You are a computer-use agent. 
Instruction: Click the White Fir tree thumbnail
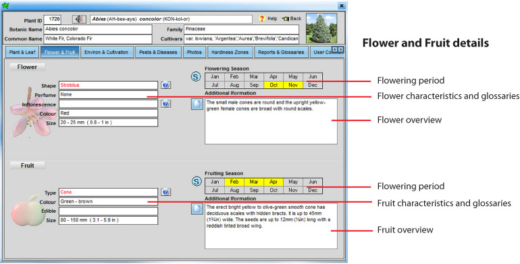pos(321,28)
